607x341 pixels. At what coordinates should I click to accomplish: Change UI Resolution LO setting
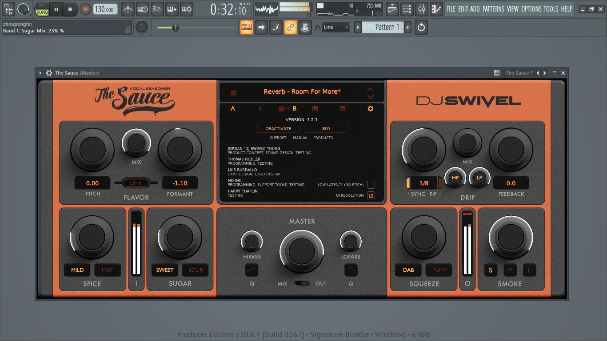click(x=371, y=195)
